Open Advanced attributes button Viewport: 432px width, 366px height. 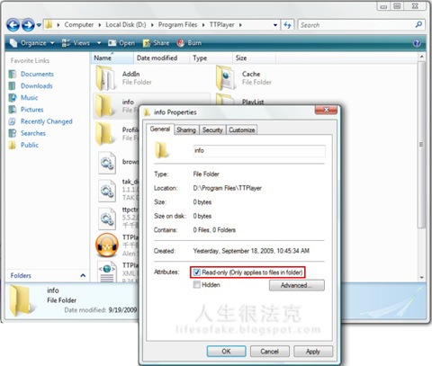(x=296, y=285)
